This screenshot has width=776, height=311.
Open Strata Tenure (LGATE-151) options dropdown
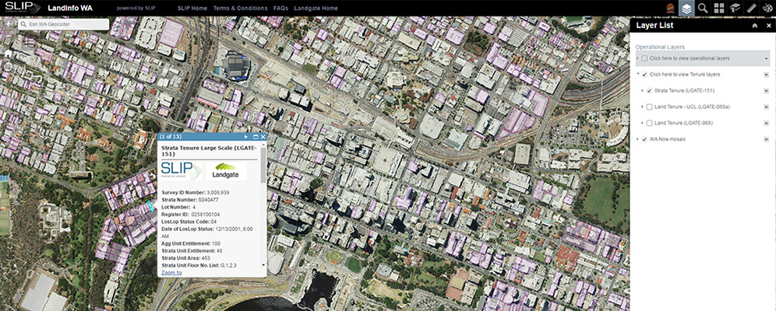pyautogui.click(x=766, y=91)
